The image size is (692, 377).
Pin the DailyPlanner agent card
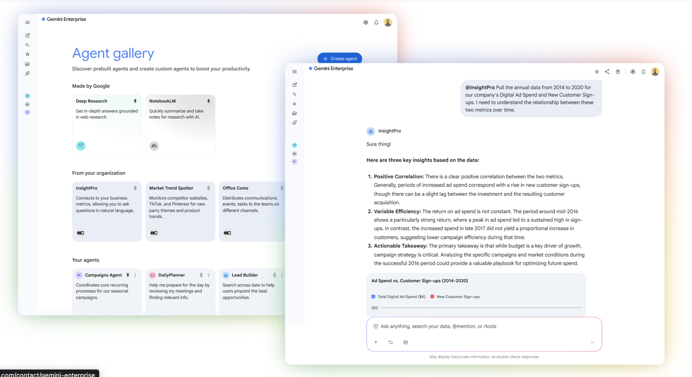(x=201, y=275)
